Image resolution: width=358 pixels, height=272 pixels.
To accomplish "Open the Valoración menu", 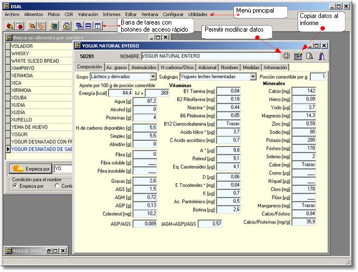I will 88,14.
